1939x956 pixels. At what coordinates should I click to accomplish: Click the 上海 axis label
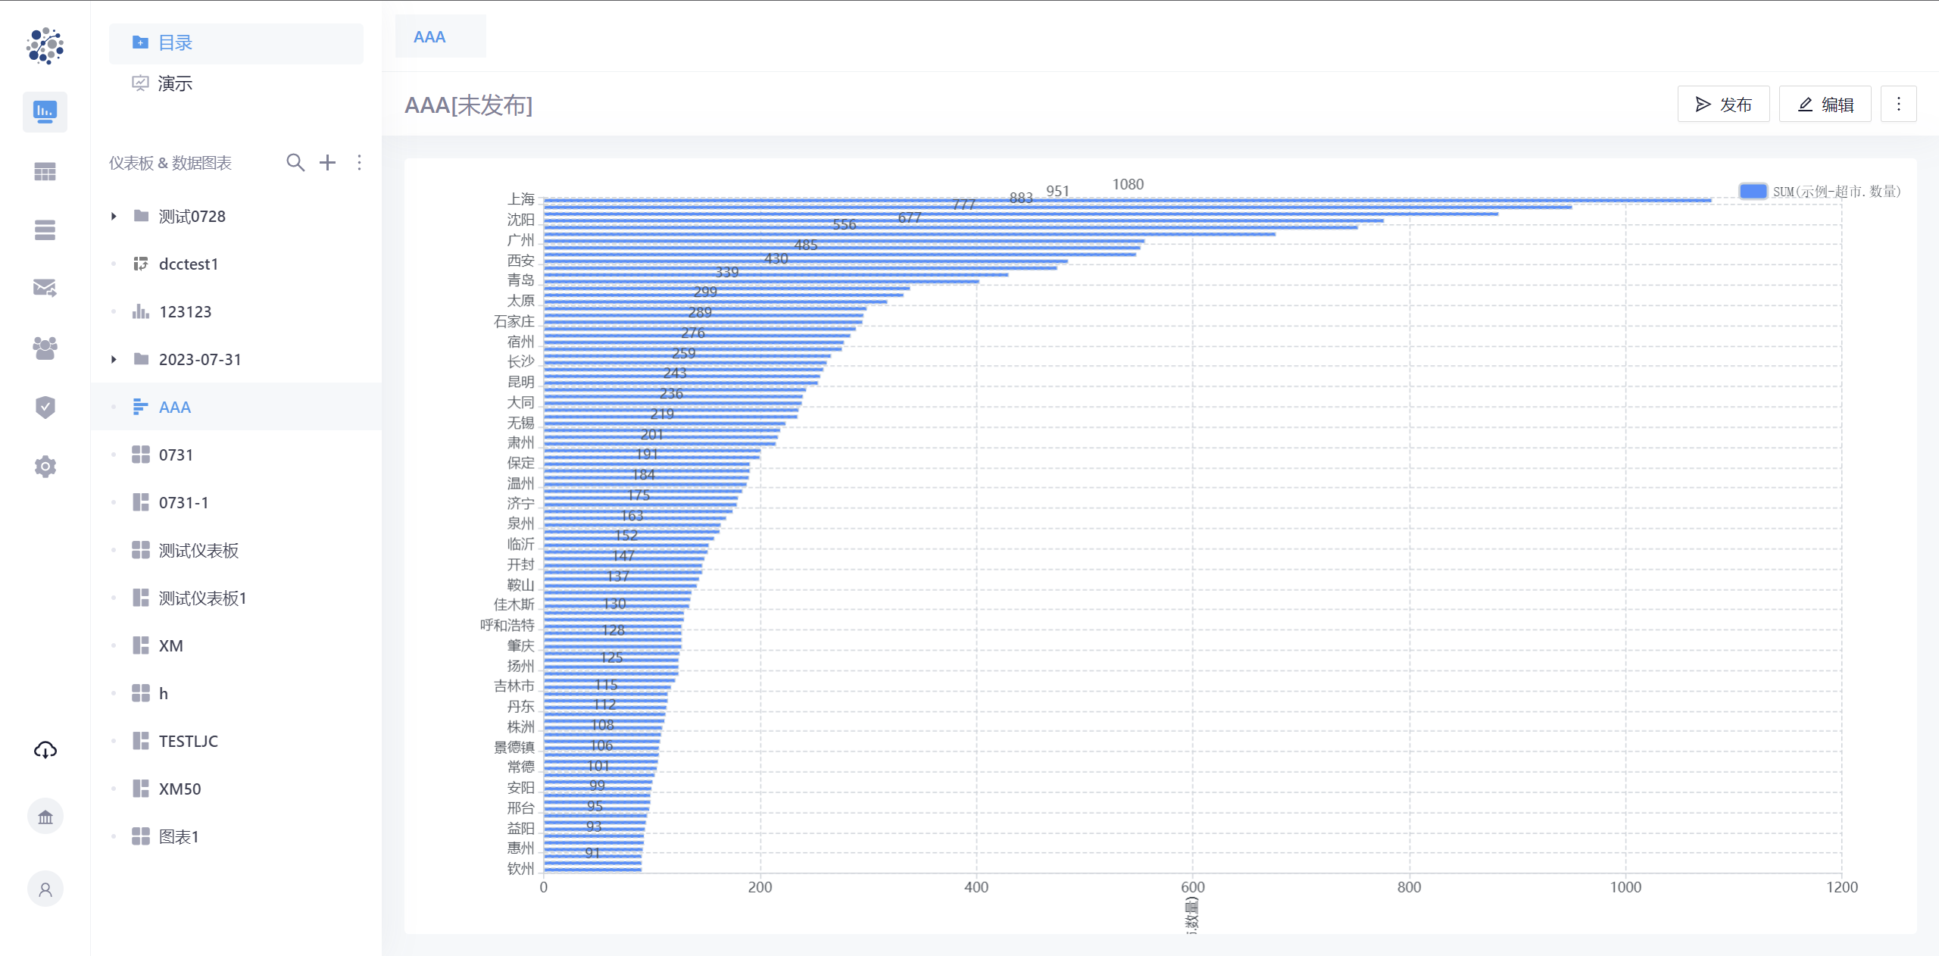[x=521, y=198]
